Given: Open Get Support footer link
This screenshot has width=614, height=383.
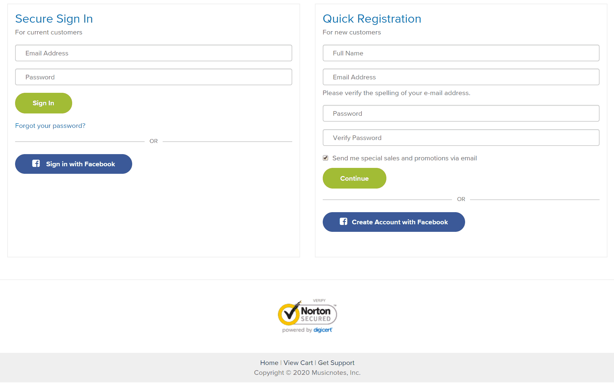Looking at the screenshot, I should (336, 363).
